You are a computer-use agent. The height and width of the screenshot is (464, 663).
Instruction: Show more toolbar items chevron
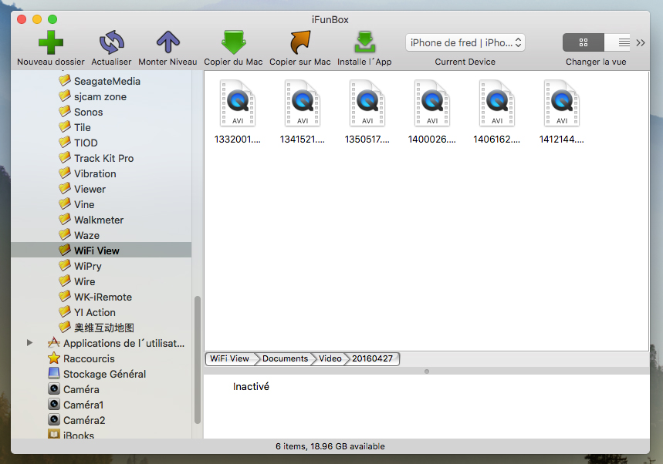point(640,42)
